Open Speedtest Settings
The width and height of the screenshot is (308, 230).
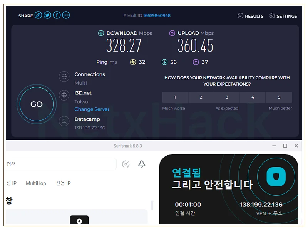(x=283, y=16)
